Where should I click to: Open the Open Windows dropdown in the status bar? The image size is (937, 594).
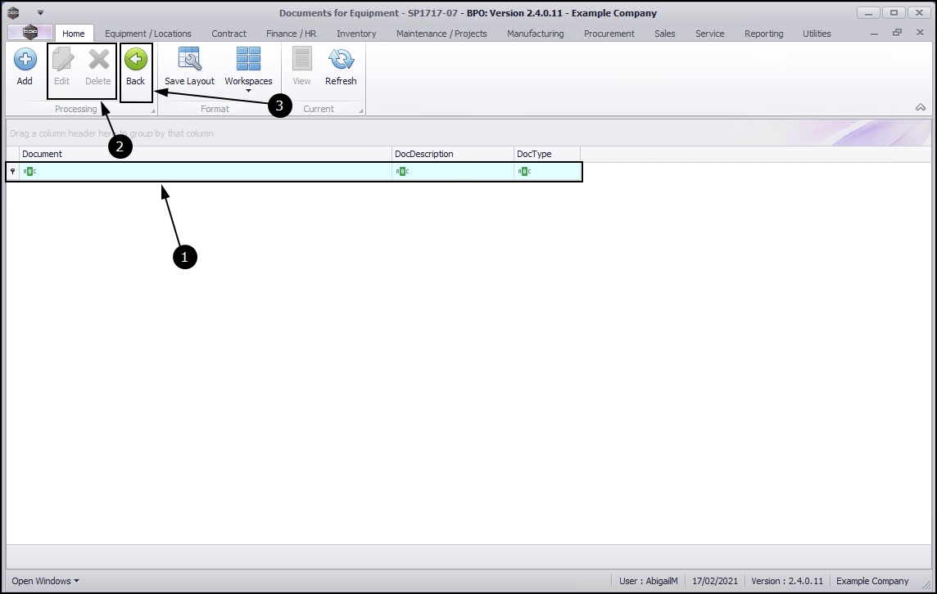click(45, 581)
